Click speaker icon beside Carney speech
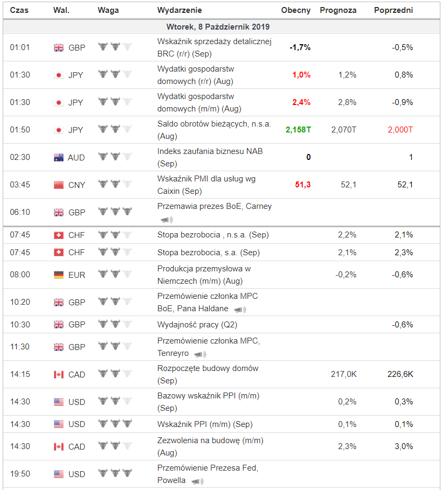The width and height of the screenshot is (442, 490). tap(167, 220)
